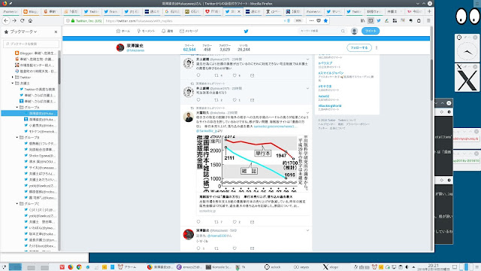The image size is (481, 271).
Task: Click the bookmark search field in the sidebar
Action: [x=31, y=44]
